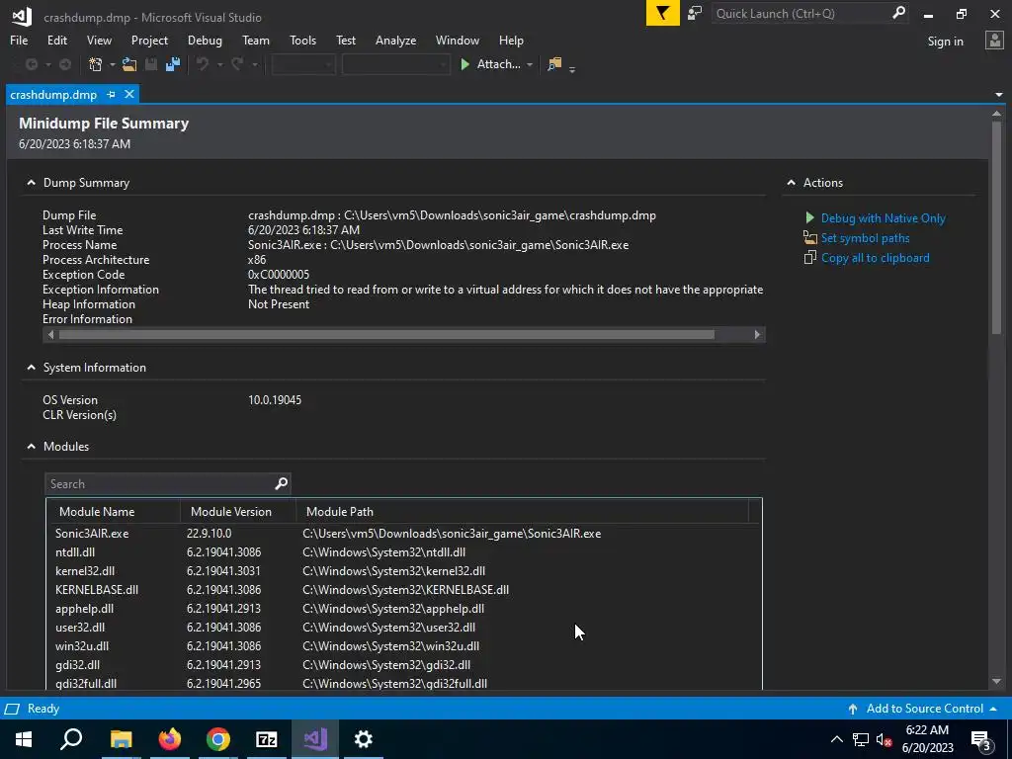This screenshot has width=1012, height=759.
Task: Click the vertical scrollbar down arrow
Action: click(x=996, y=682)
